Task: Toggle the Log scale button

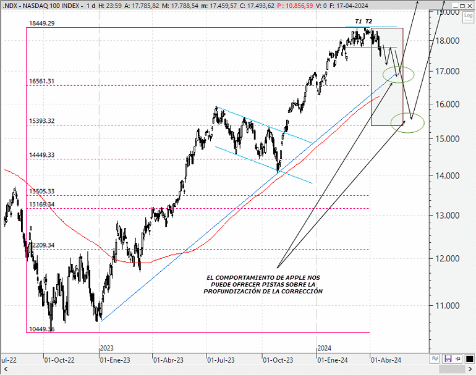Action: pyautogui.click(x=468, y=17)
